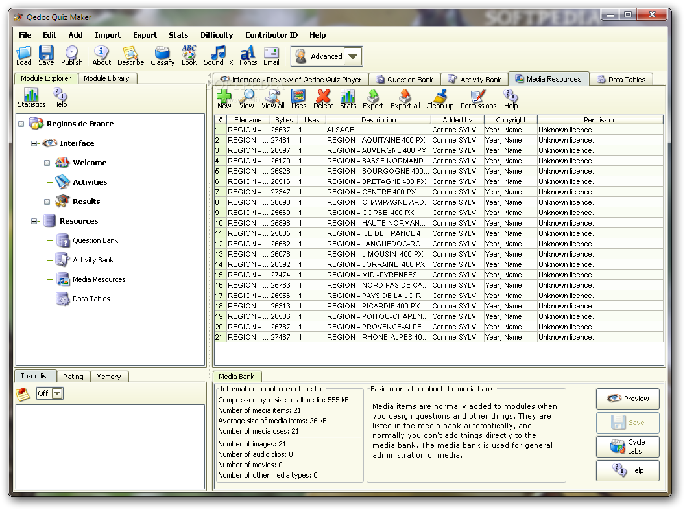
Task: Click the Permissions icon
Action: tap(478, 99)
